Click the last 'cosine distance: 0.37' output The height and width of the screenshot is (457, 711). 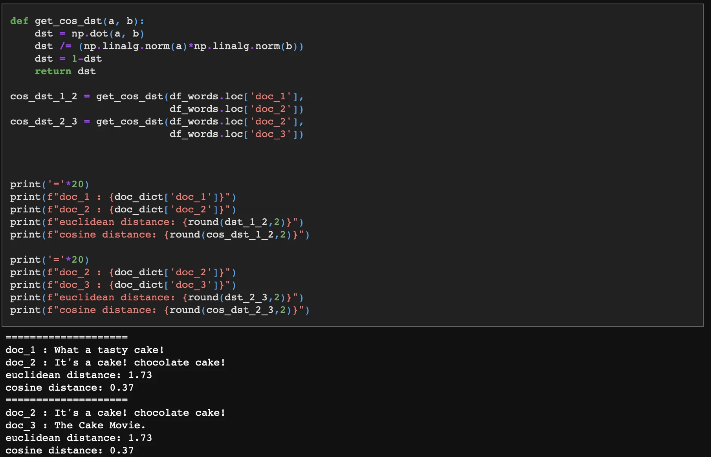click(70, 450)
